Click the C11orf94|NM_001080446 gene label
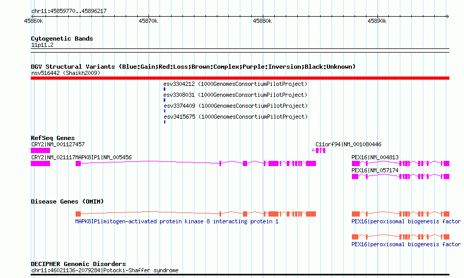Viewport: 464px width, 278px height. pos(348,144)
